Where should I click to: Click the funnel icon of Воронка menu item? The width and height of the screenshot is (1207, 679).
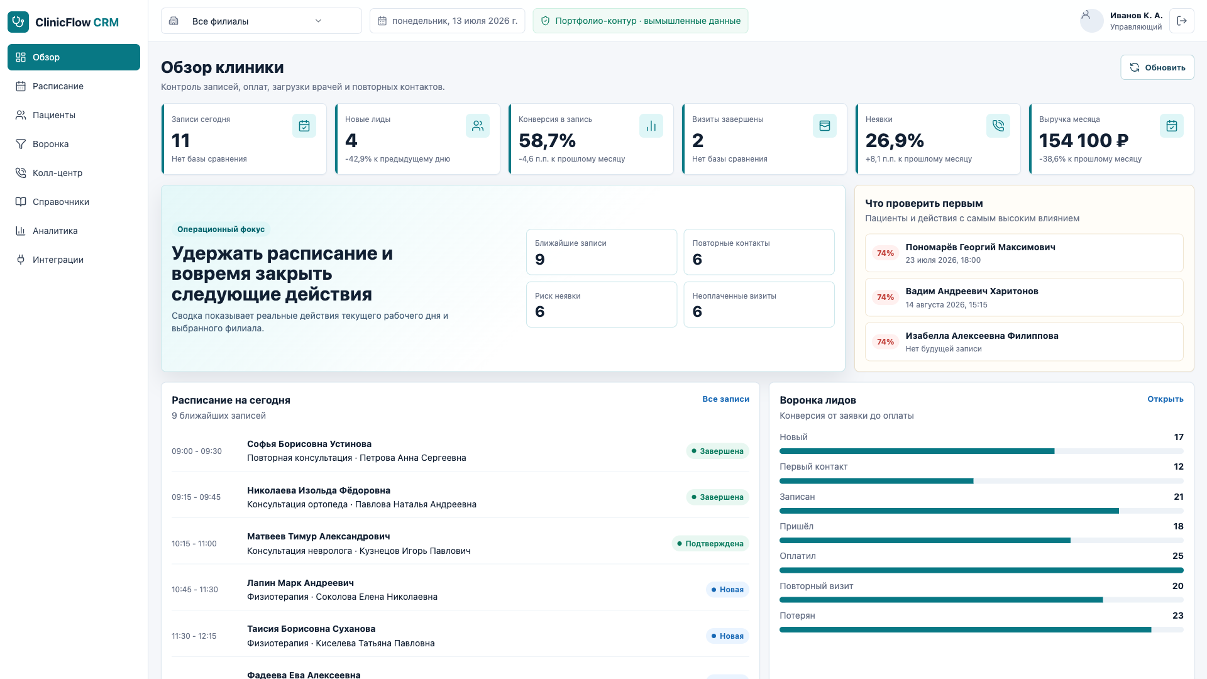pyautogui.click(x=21, y=144)
